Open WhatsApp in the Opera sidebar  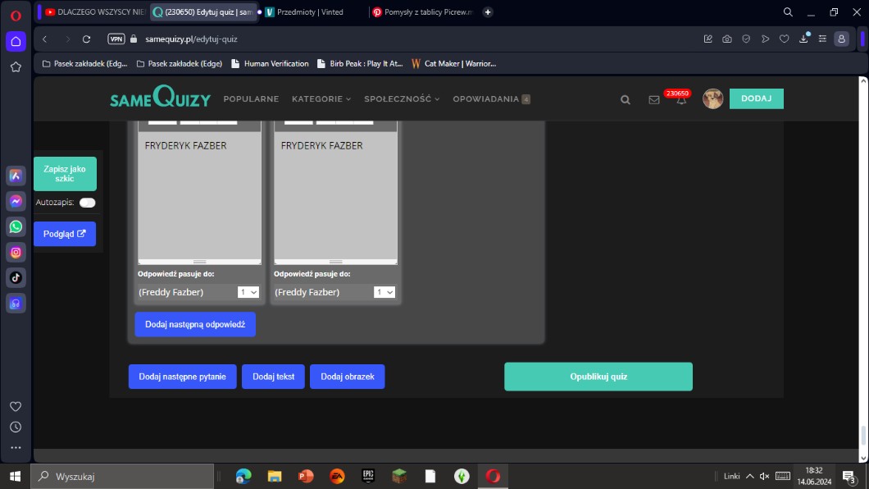tap(16, 226)
